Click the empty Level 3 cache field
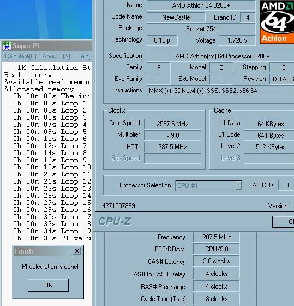294x306 pixels. [x=269, y=158]
